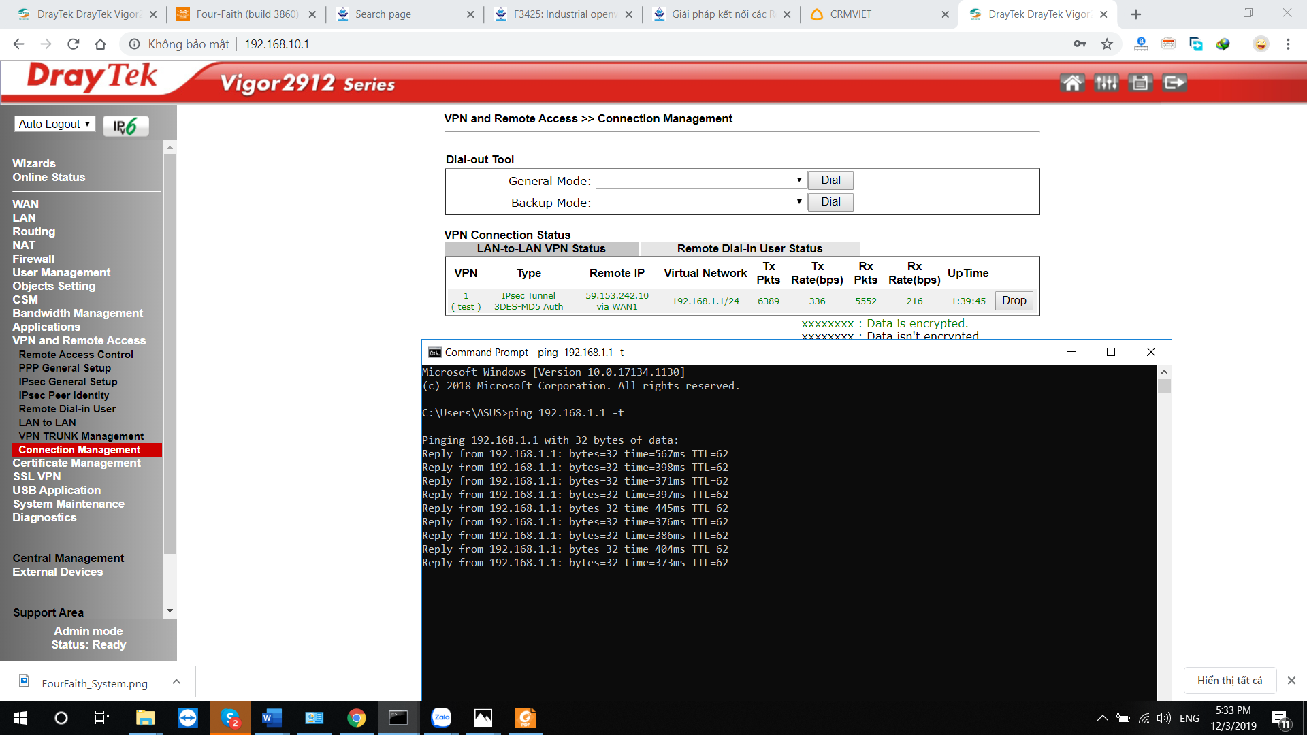Switch to Chrome on the taskbar
The image size is (1307, 735).
tap(356, 718)
